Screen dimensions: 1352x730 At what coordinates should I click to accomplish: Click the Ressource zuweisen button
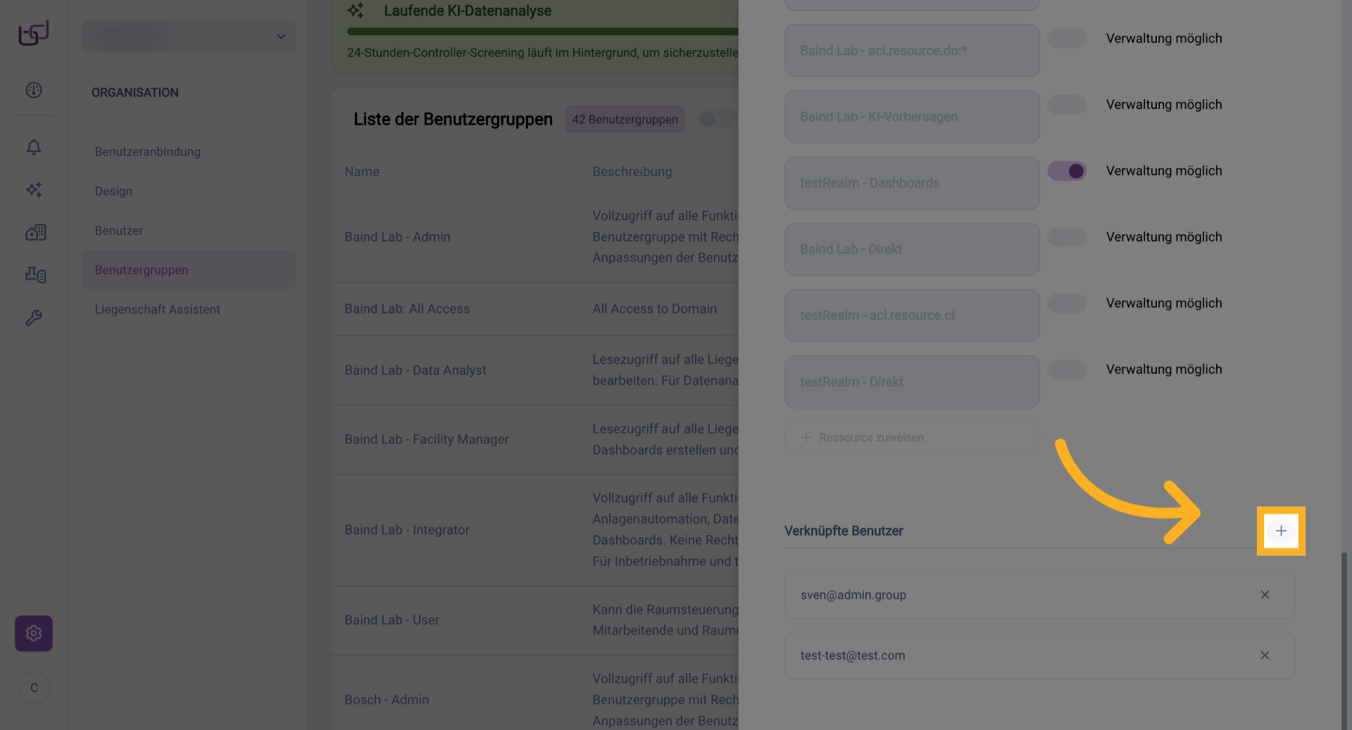pos(912,438)
